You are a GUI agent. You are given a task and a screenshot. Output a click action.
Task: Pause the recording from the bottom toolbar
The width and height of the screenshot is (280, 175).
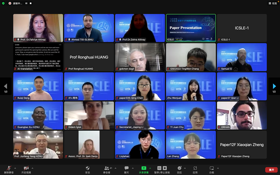coord(159,168)
